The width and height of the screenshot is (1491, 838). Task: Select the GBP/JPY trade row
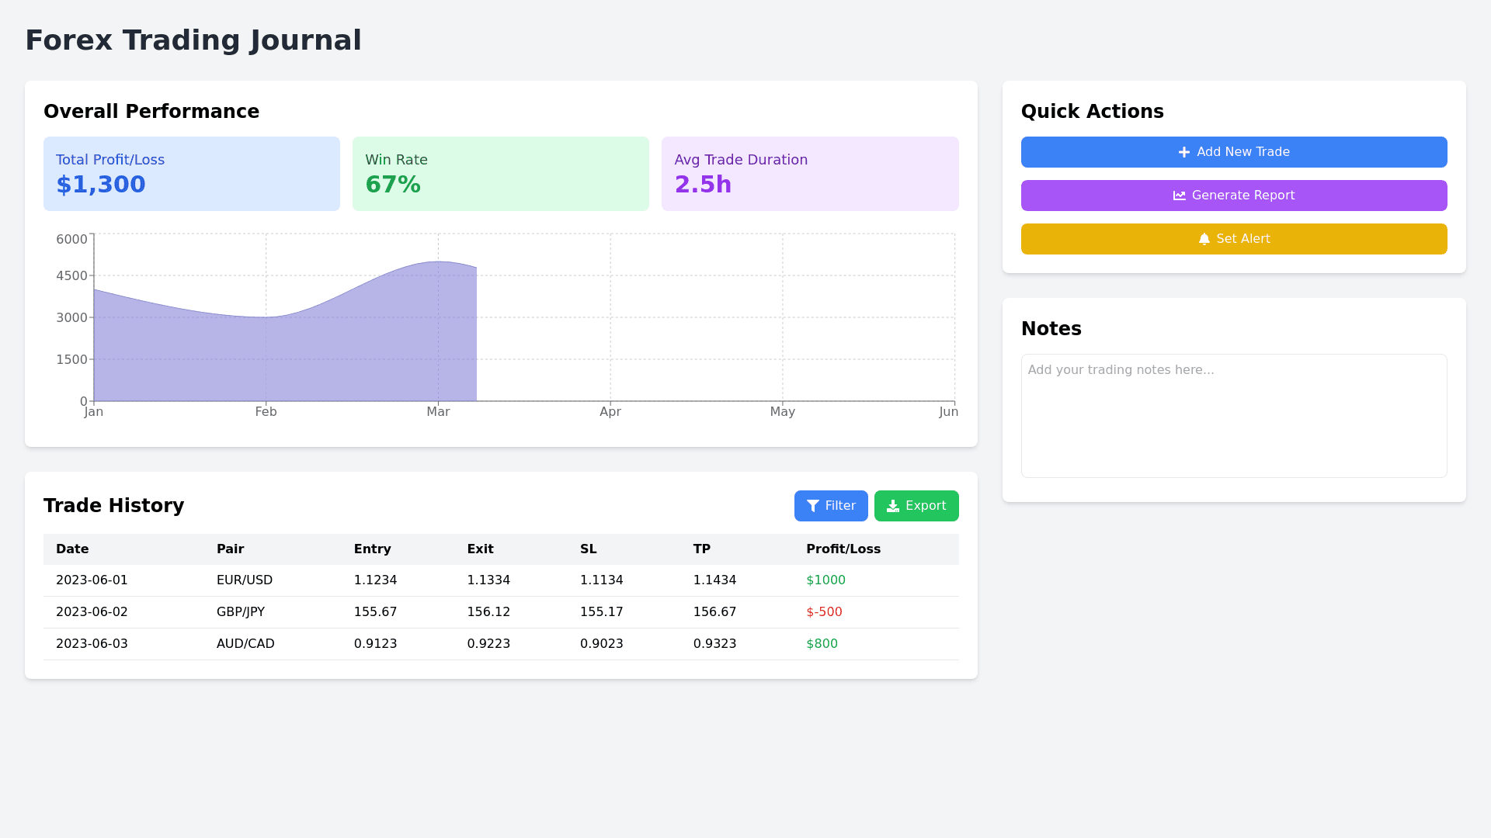(240, 612)
